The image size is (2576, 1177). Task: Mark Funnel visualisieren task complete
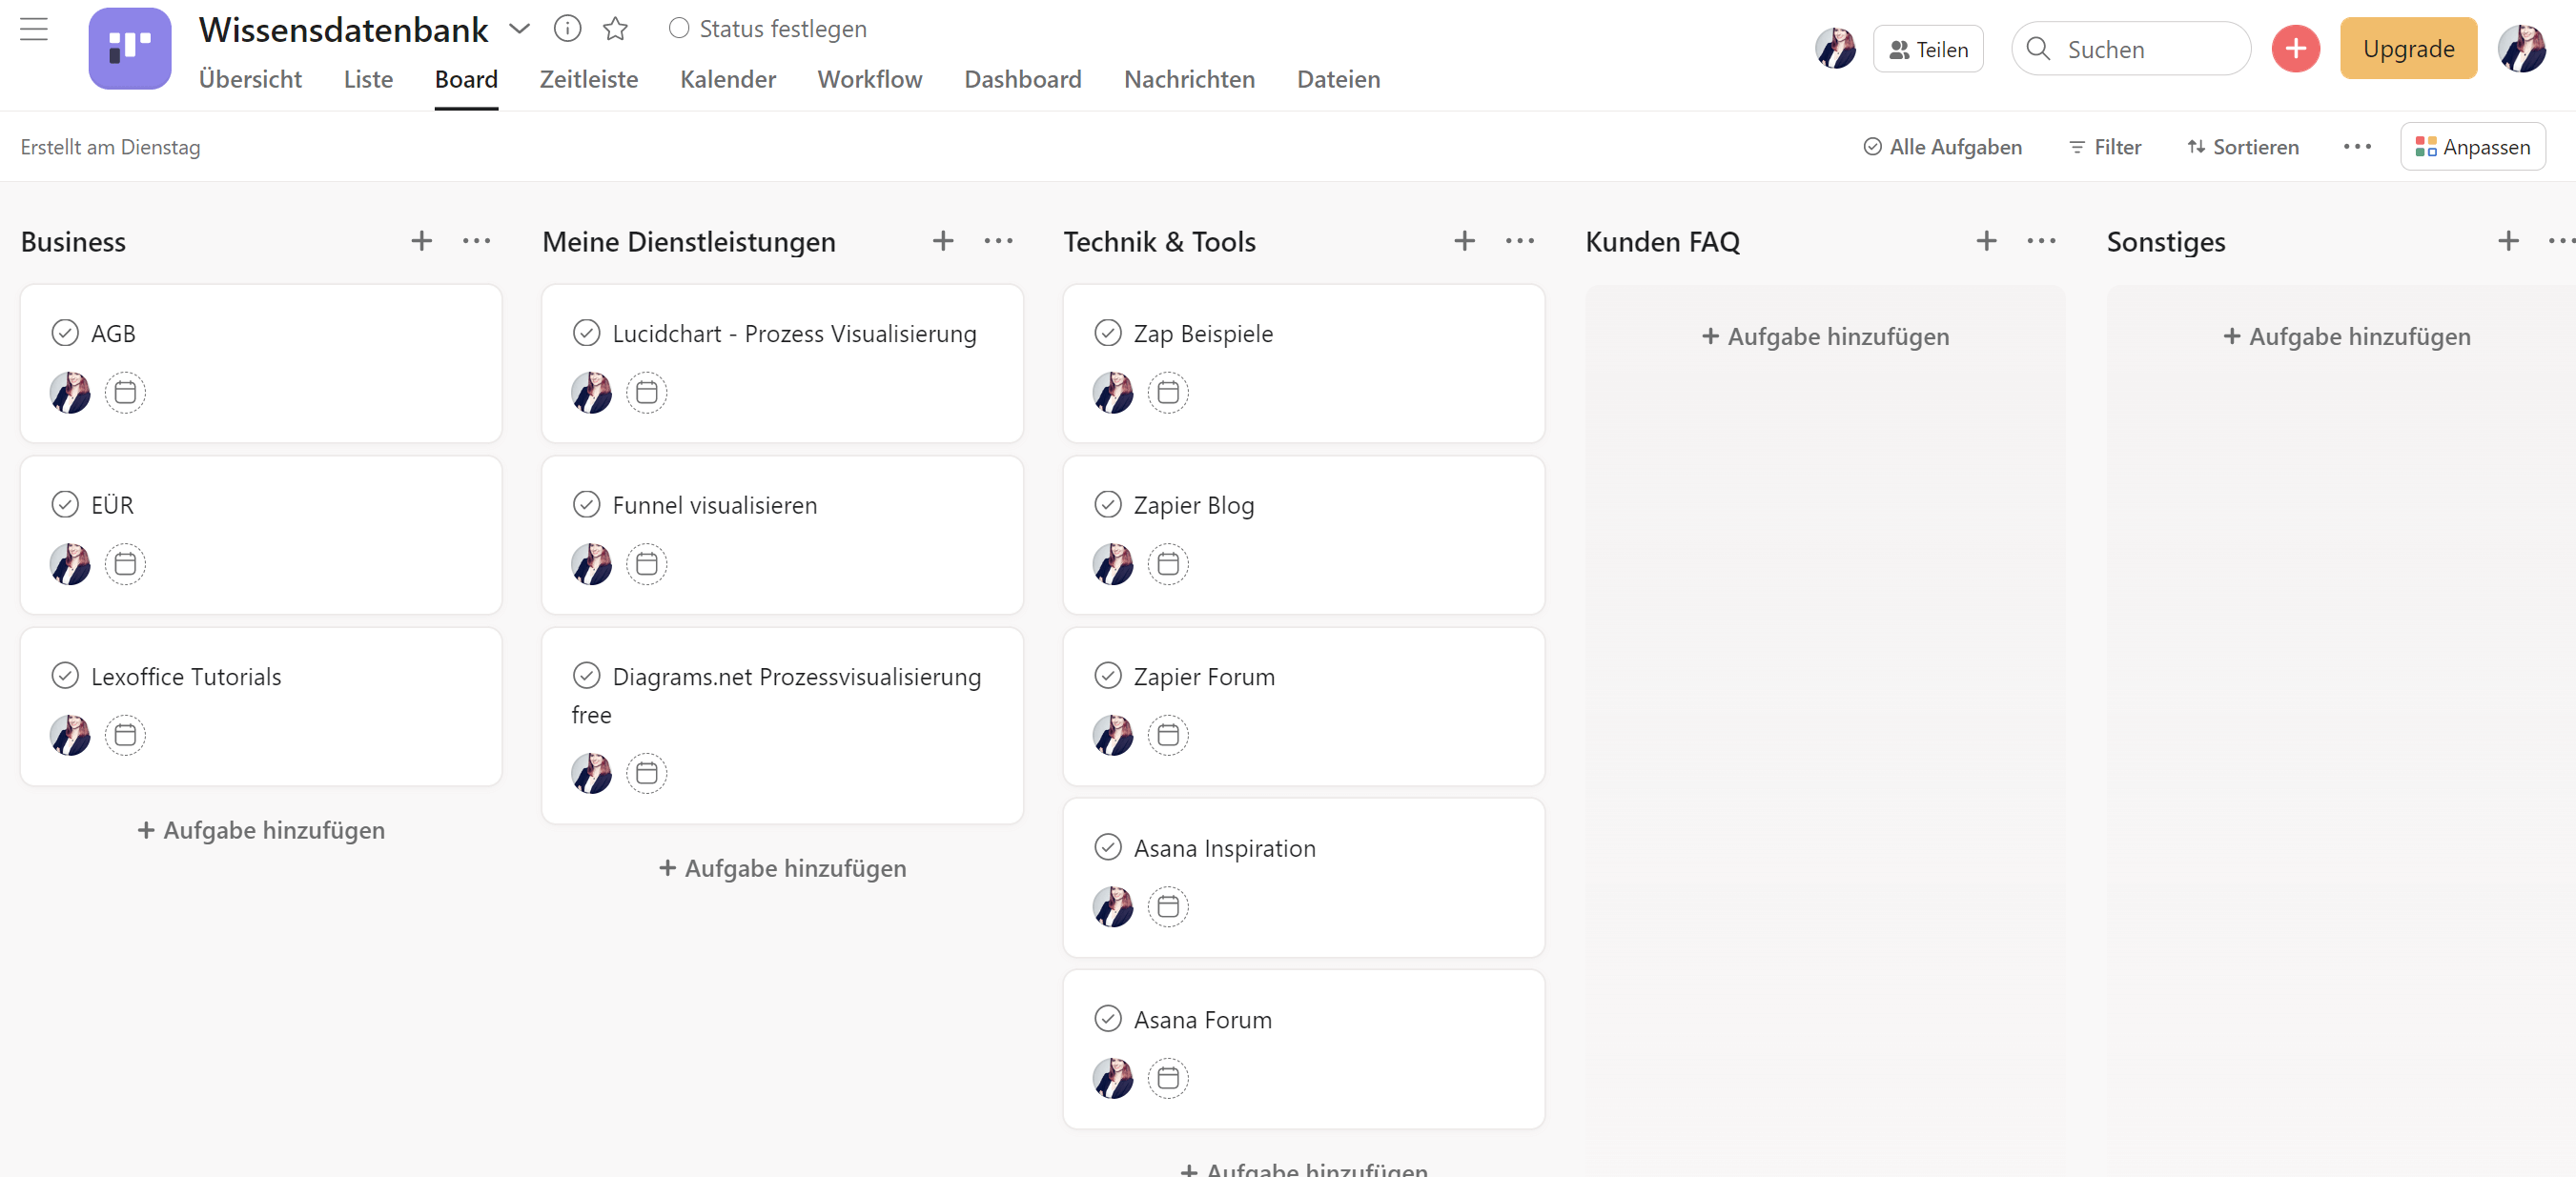(x=586, y=505)
